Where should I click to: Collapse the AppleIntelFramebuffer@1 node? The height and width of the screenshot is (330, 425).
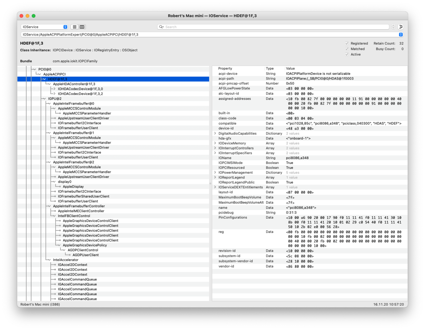(49, 133)
